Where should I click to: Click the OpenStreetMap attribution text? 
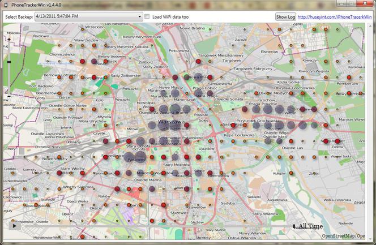(343, 236)
